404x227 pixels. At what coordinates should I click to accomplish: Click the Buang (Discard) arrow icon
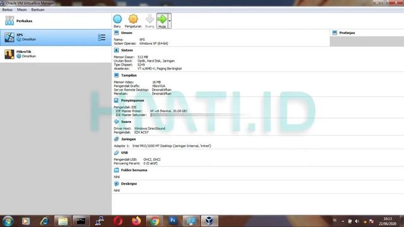coord(150,19)
